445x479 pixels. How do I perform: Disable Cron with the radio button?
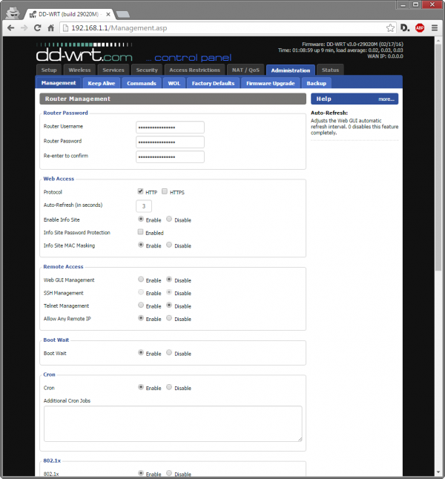click(169, 388)
